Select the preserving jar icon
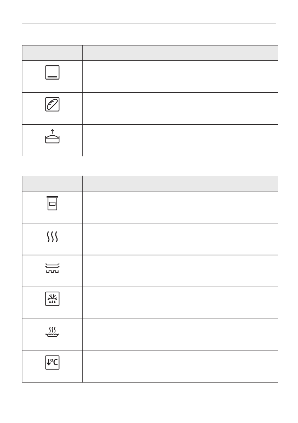Screen dimensions: 298x423 [x=52, y=204]
